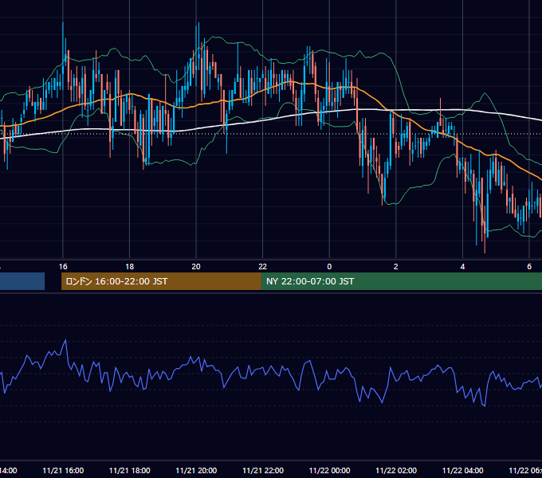Click the 4 hour label on the price chart axis
Image resolution: width=542 pixels, height=478 pixels.
pos(462,267)
